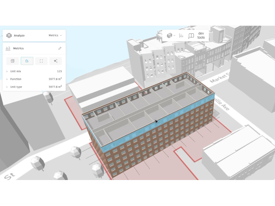Screen dimensions: 275x206
Task: Select the building shape metrics tab
Action: pos(27,61)
